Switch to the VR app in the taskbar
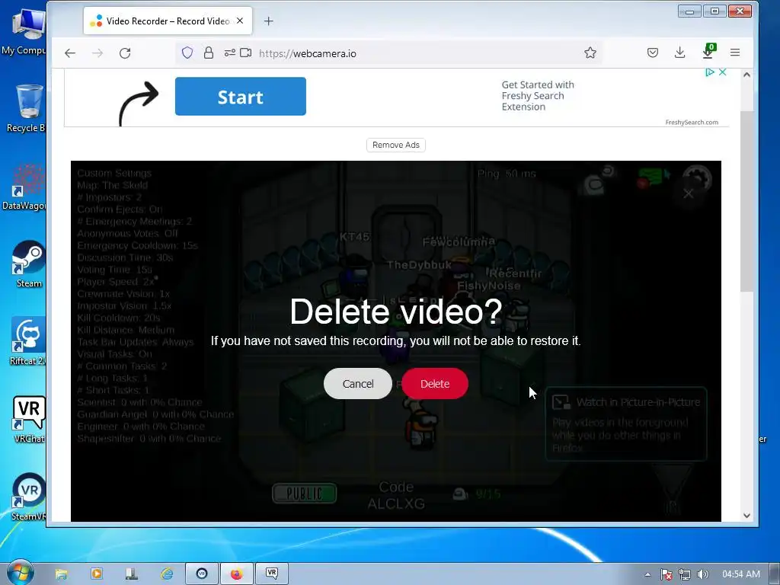Image resolution: width=780 pixels, height=585 pixels. (272, 574)
